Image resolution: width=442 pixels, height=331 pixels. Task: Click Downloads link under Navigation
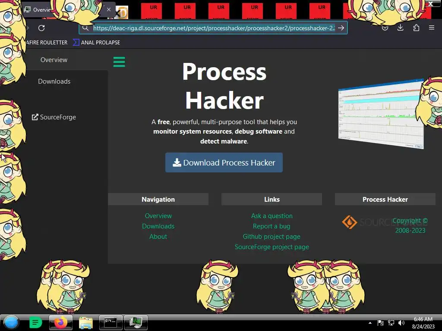point(158,226)
